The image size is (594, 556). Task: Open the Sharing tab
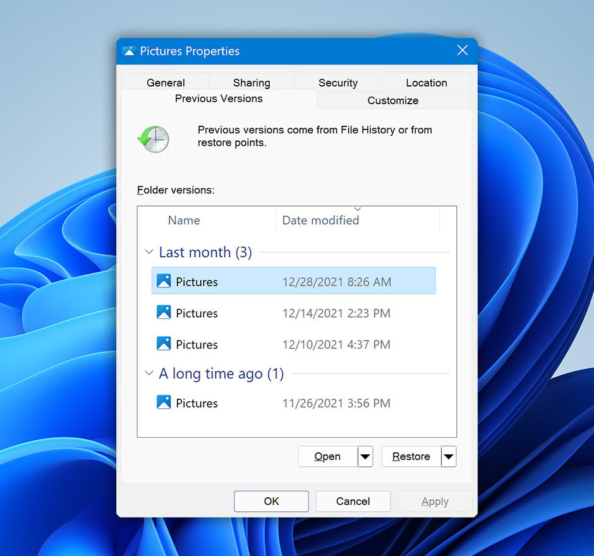(x=252, y=82)
